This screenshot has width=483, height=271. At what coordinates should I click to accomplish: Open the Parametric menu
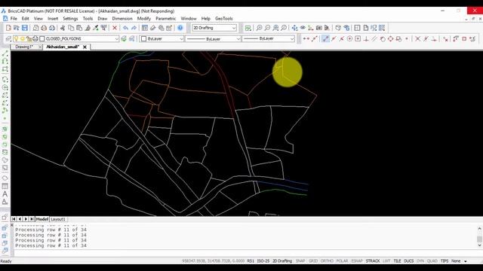pos(166,18)
